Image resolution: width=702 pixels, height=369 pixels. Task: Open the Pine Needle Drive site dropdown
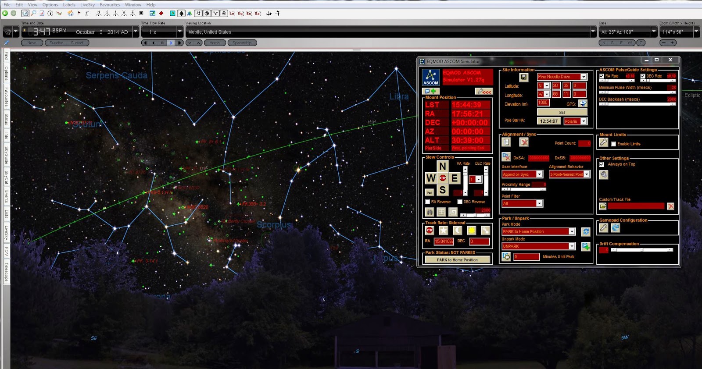(x=584, y=77)
